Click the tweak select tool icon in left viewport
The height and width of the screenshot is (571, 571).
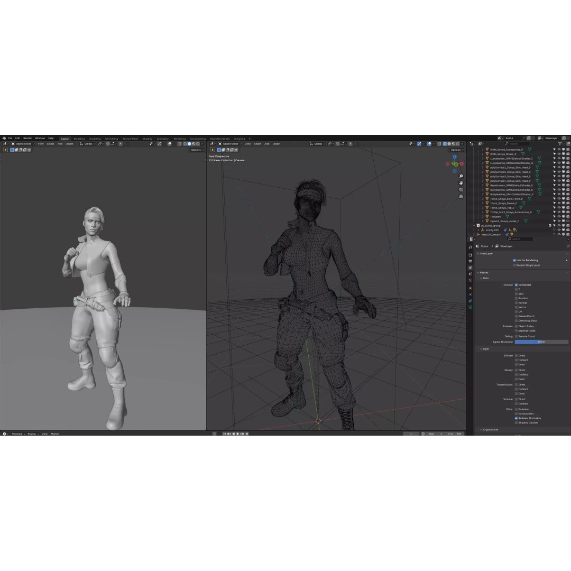pyautogui.click(x=5, y=150)
